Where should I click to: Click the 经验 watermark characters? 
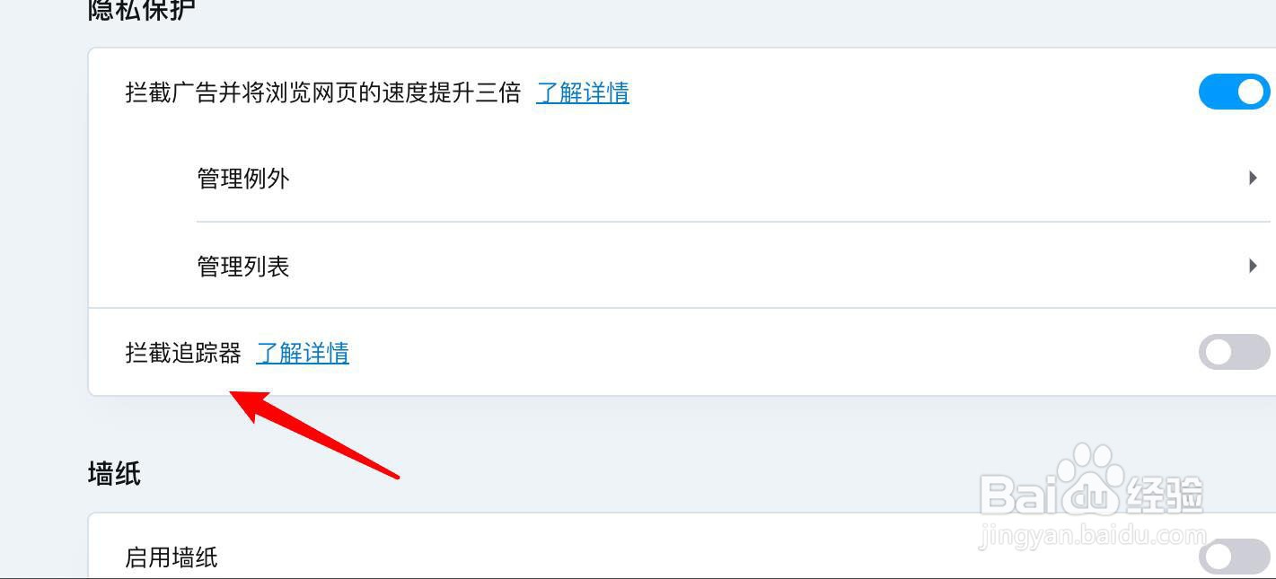point(1166,494)
